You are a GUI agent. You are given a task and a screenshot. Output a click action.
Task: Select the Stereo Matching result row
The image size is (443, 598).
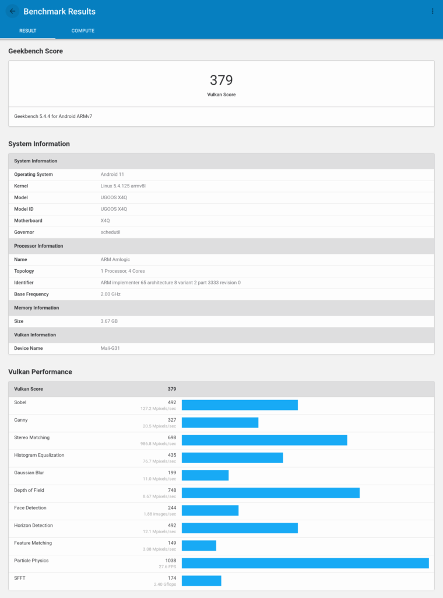[221, 440]
